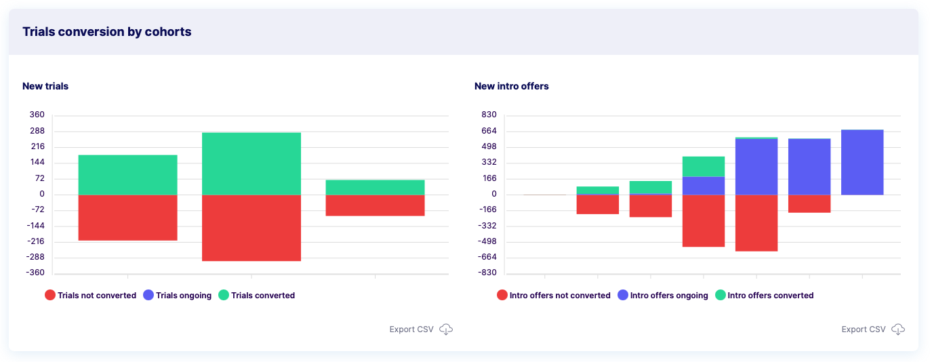Click the cloud download icon under New intro offers
930x362 pixels.
897,329
